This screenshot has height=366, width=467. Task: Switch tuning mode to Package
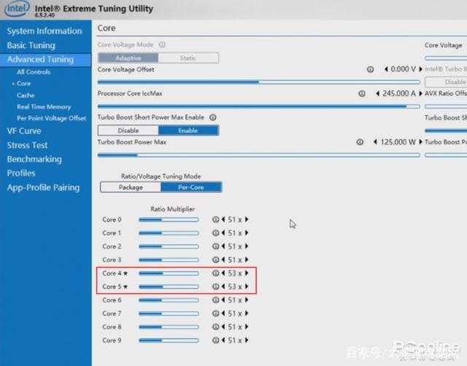point(131,187)
